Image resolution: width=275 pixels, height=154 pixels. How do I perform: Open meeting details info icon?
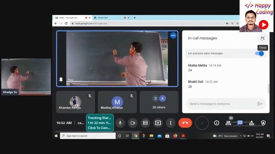[x=217, y=123]
